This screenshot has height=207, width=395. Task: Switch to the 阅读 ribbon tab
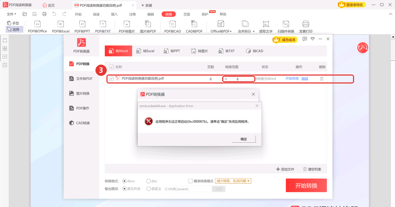pos(96,14)
